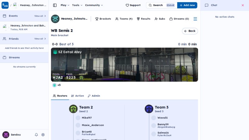Switch to the Rosters tab
This screenshot has height=140, width=249.
[60, 96]
